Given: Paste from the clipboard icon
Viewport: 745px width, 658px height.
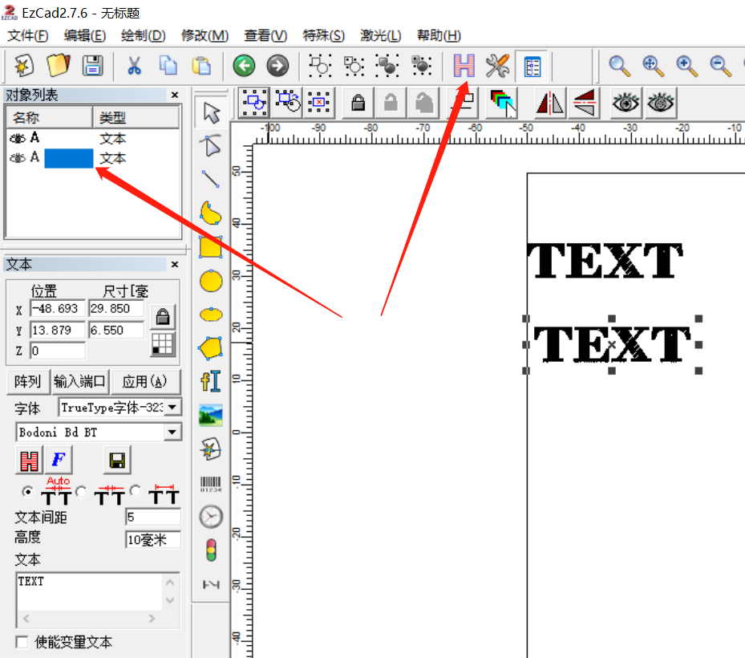Looking at the screenshot, I should [201, 66].
